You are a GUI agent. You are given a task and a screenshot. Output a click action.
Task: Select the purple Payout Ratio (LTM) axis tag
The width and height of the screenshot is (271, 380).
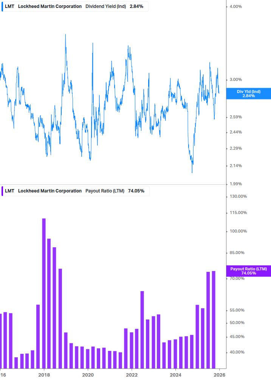248,271
